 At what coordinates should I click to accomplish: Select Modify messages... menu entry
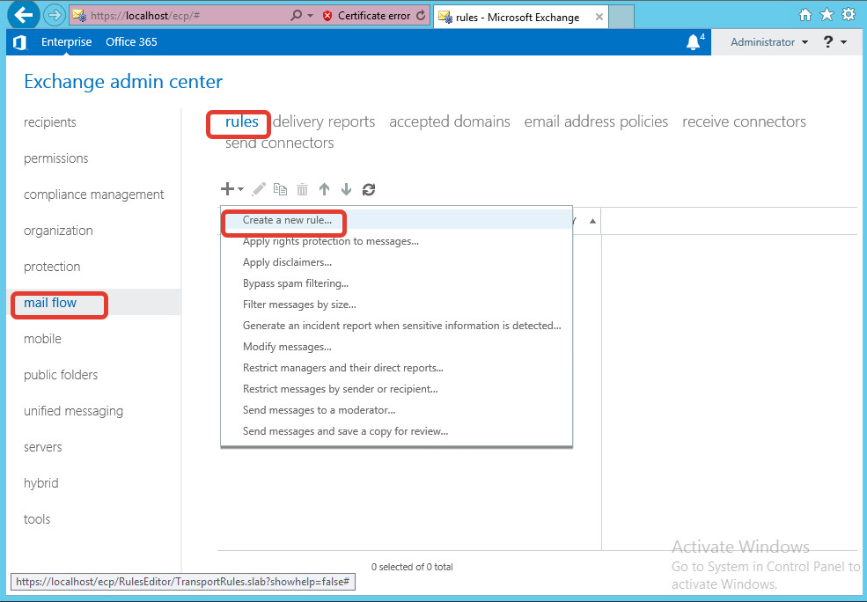click(287, 347)
